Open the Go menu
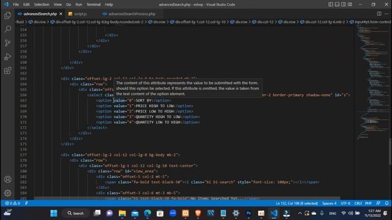 [69, 4]
